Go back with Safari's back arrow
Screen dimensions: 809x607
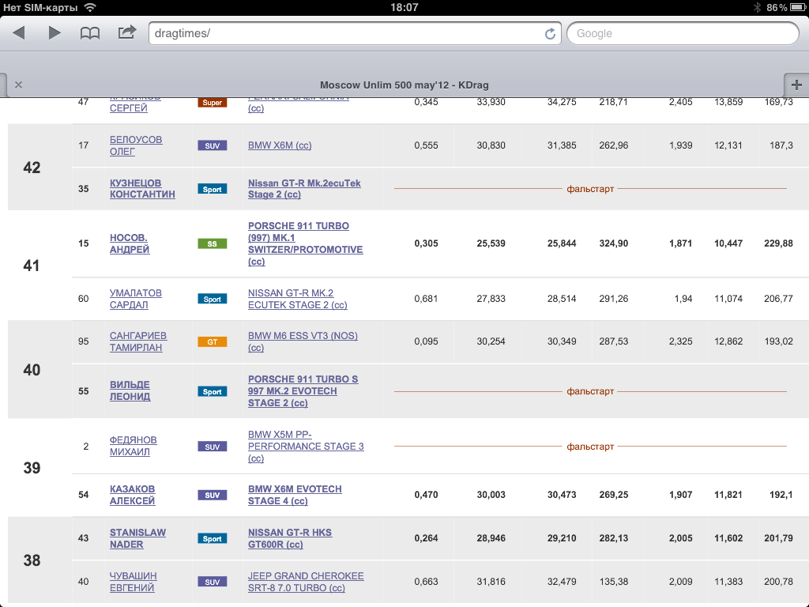coord(19,33)
